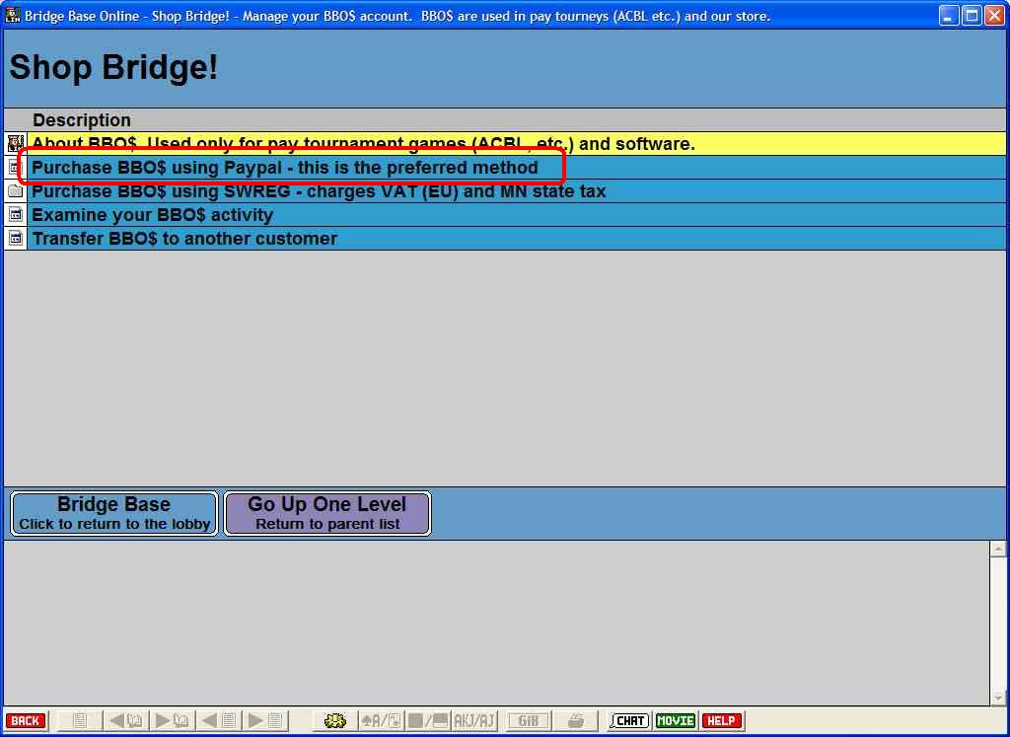Open Examine your BBO$ activity

point(516,214)
